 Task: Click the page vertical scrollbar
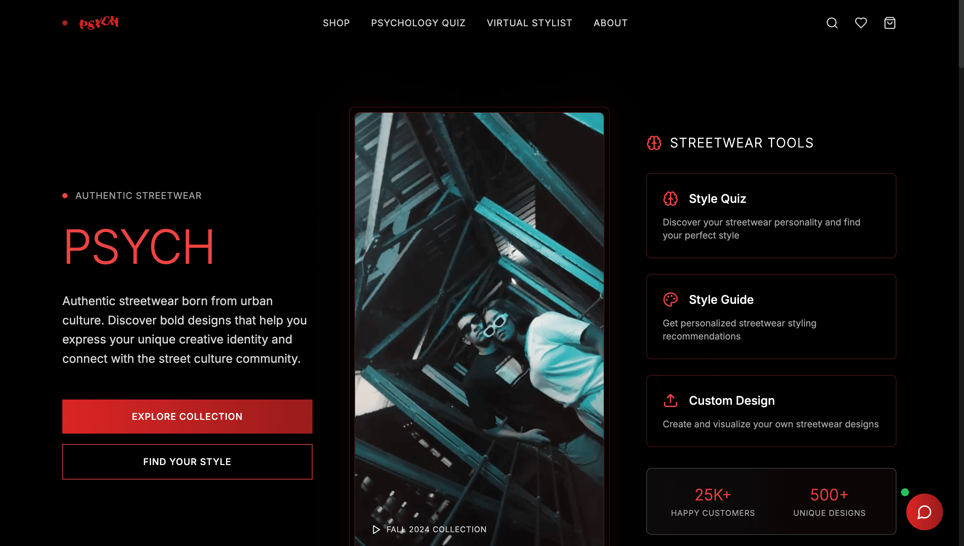click(x=961, y=273)
